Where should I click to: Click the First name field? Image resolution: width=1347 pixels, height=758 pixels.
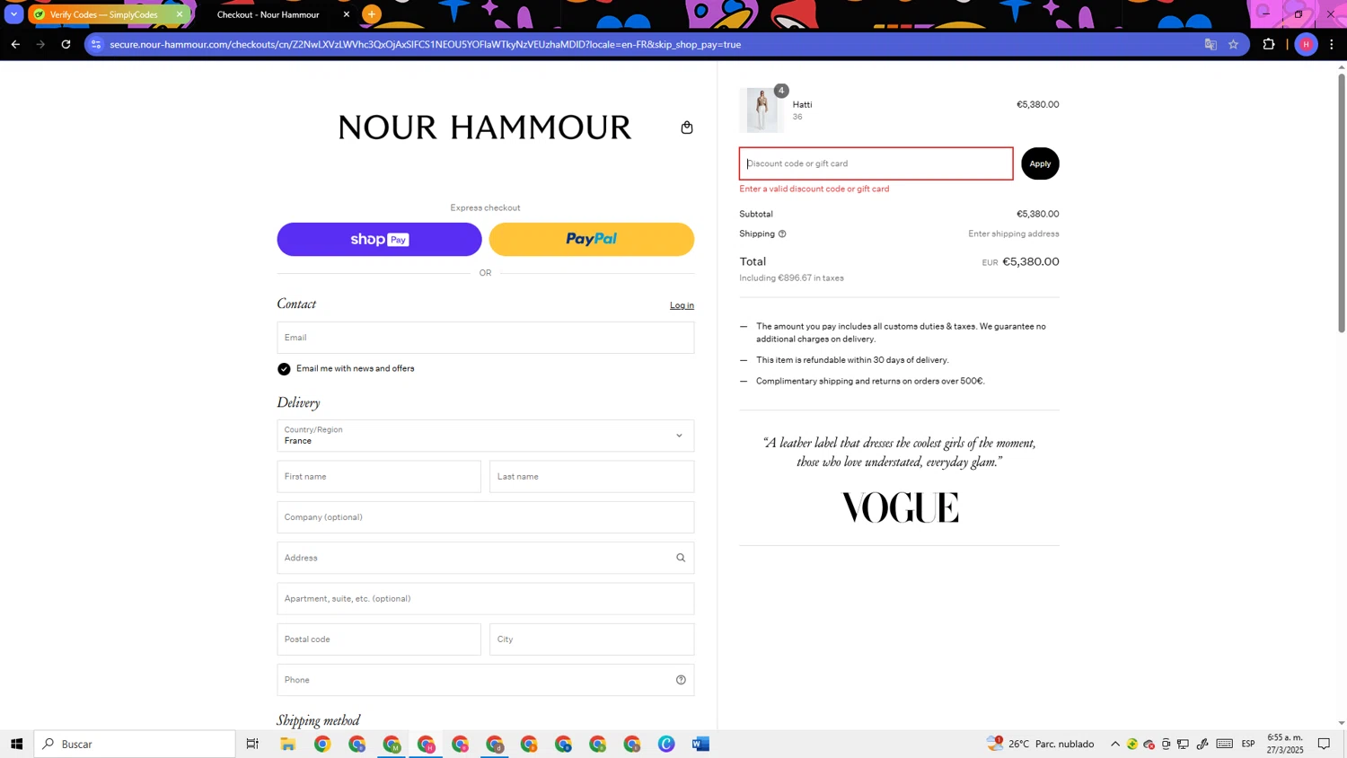click(379, 477)
